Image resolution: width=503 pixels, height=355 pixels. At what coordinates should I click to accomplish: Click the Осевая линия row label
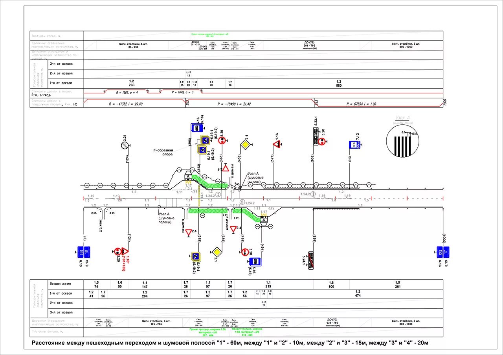(x=61, y=283)
